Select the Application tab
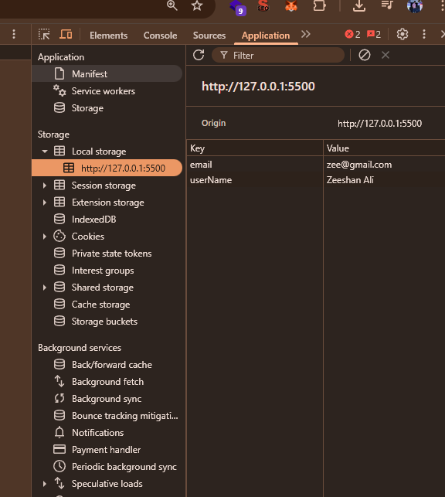Screen dimensions: 445x497 click(x=266, y=36)
